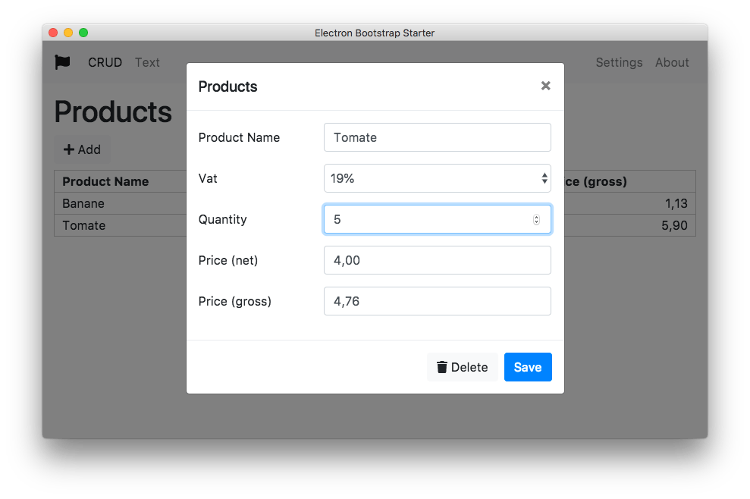This screenshot has height=499, width=750.
Task: Focus the Product Name field showing Tomate
Action: click(437, 137)
